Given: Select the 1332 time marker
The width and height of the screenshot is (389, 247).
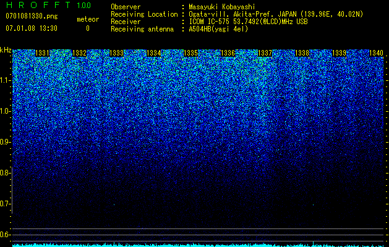Looking at the screenshot, I should tap(79, 53).
